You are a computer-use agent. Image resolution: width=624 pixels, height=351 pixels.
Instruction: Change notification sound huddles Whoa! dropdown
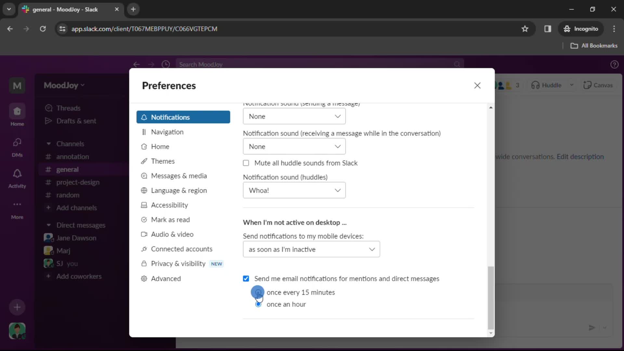[294, 190]
